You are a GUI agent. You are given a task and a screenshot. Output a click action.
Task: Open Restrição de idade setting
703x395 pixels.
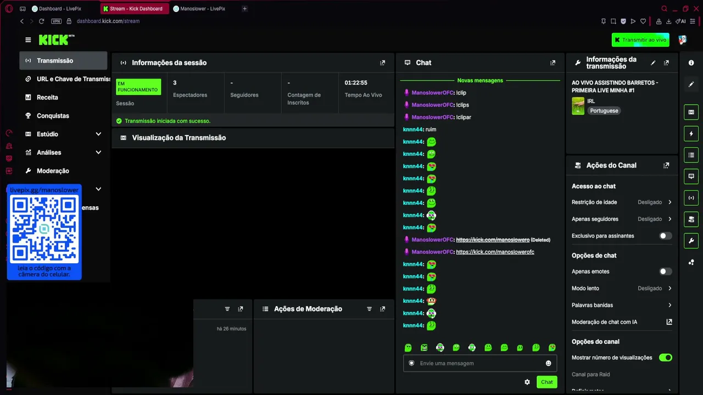click(x=621, y=202)
